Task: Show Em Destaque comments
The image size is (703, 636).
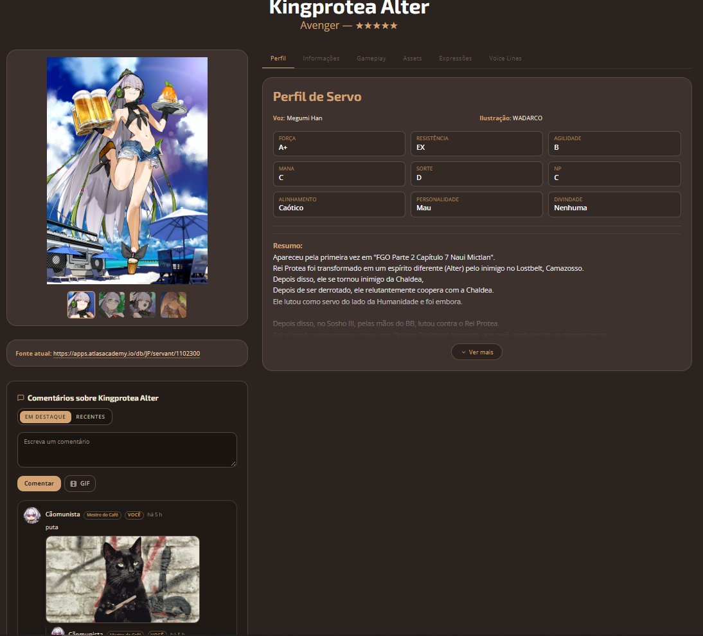Action: click(x=45, y=417)
